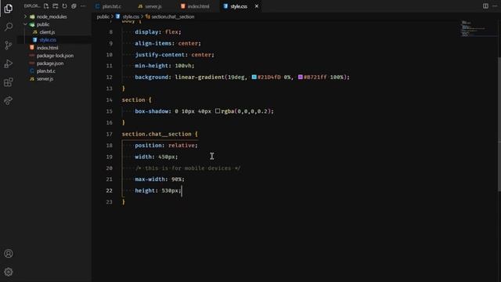Open the Source Control view
Screen dimensions: 501x282
(x=9, y=45)
